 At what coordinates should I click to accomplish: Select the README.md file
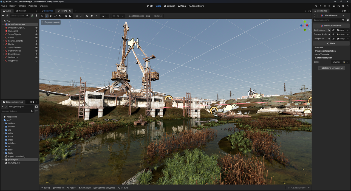pyautogui.click(x=14, y=163)
